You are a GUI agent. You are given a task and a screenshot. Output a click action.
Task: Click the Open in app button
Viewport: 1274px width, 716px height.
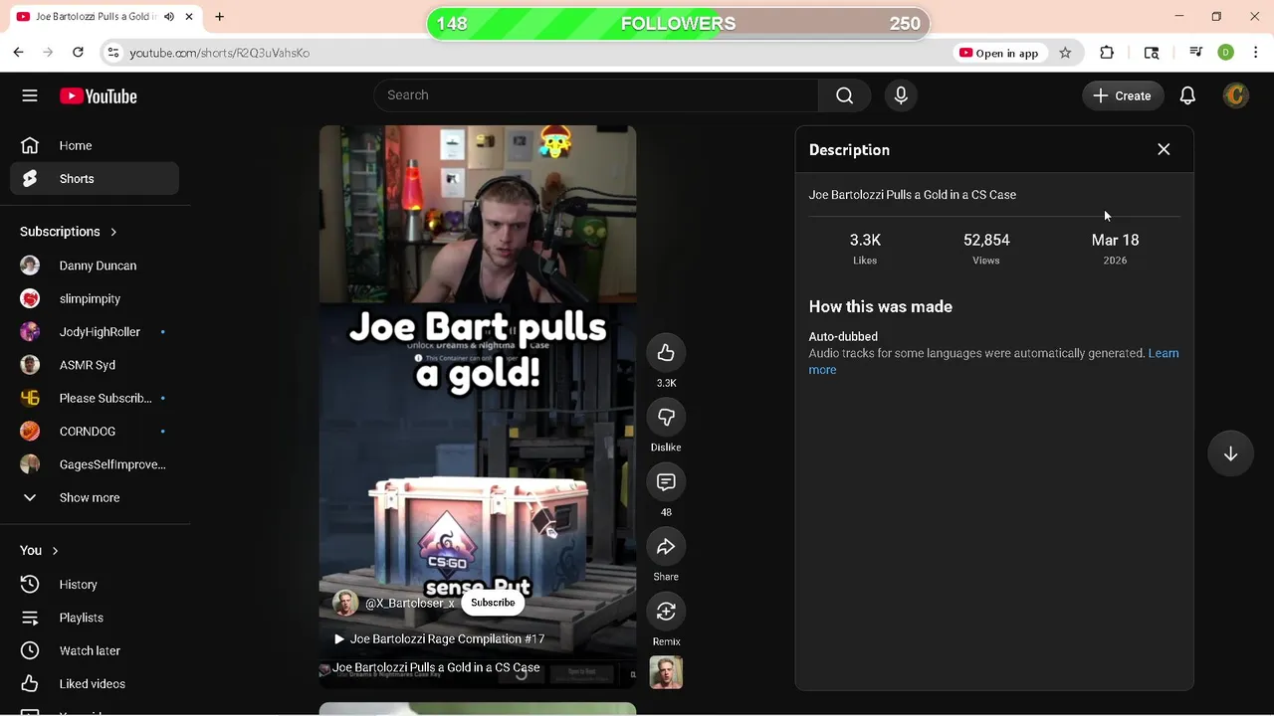click(998, 53)
